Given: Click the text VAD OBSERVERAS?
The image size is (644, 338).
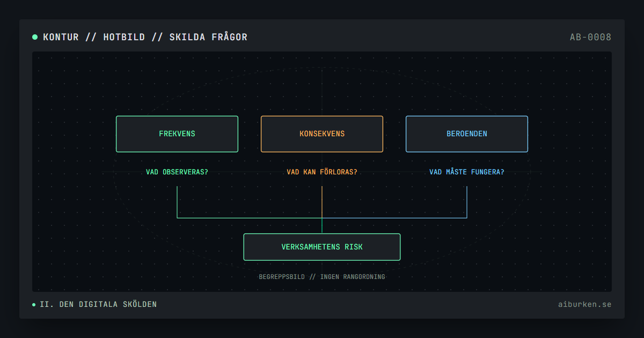Looking at the screenshot, I should [x=177, y=172].
